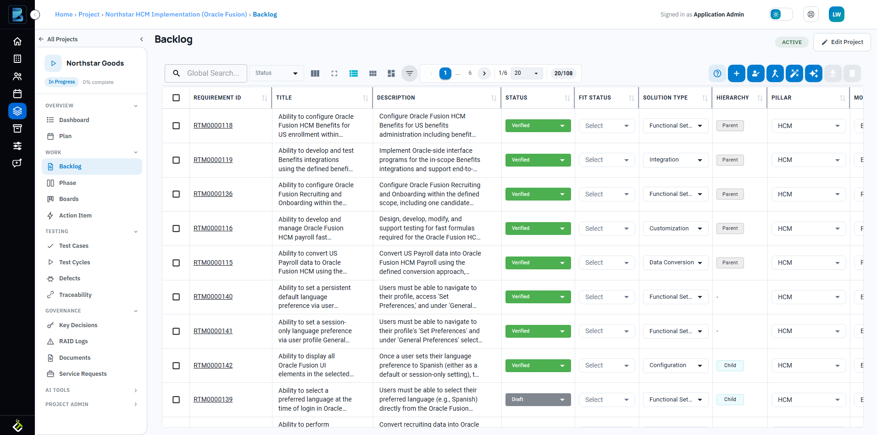Click the app logo at top left

click(17, 15)
